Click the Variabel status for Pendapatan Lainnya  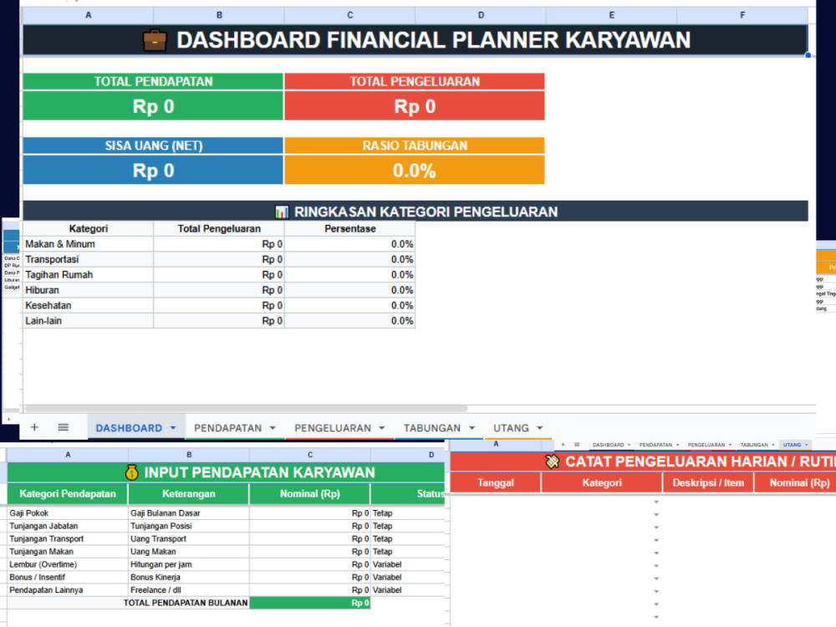(407, 589)
